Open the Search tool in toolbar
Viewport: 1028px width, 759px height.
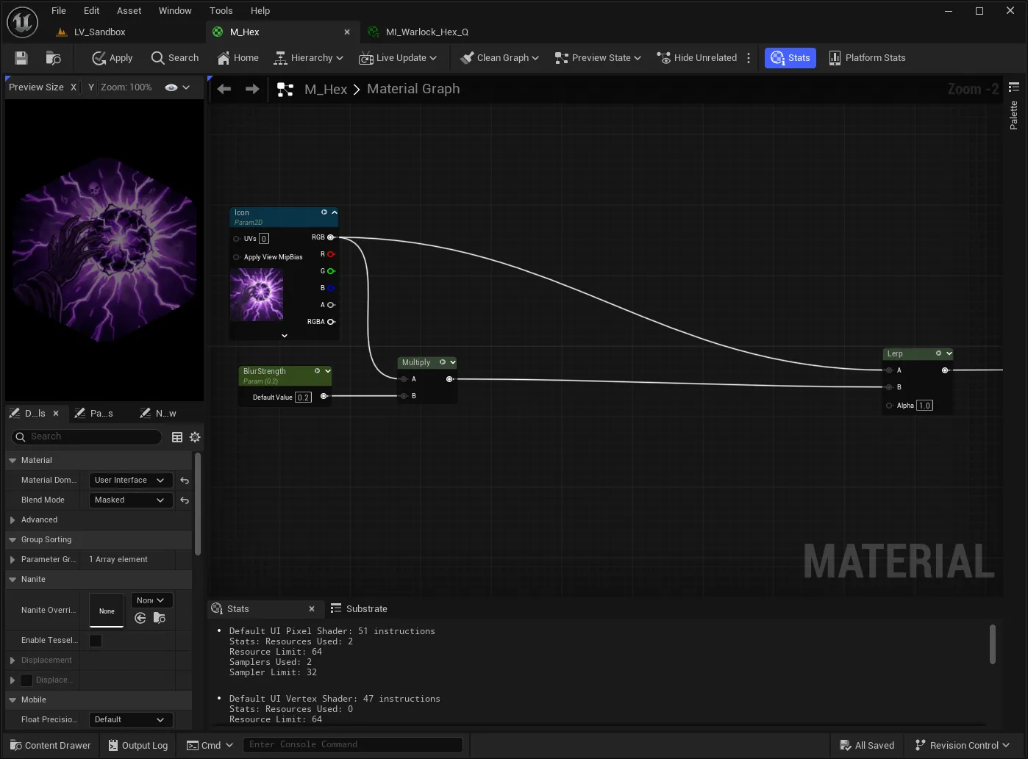tap(175, 58)
